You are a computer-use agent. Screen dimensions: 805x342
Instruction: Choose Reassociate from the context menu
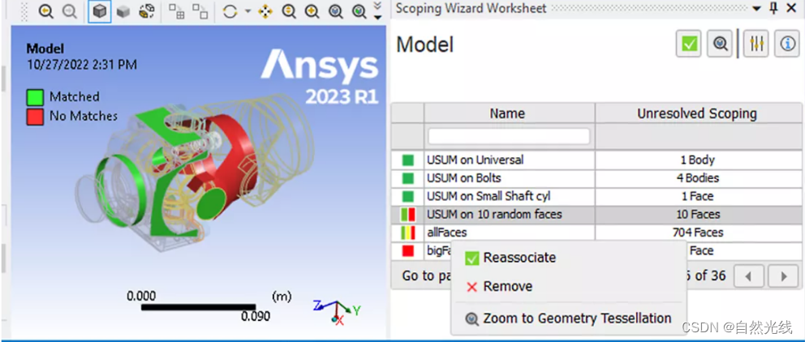click(x=568, y=258)
